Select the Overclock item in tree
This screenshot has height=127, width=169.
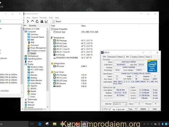coord(34,45)
